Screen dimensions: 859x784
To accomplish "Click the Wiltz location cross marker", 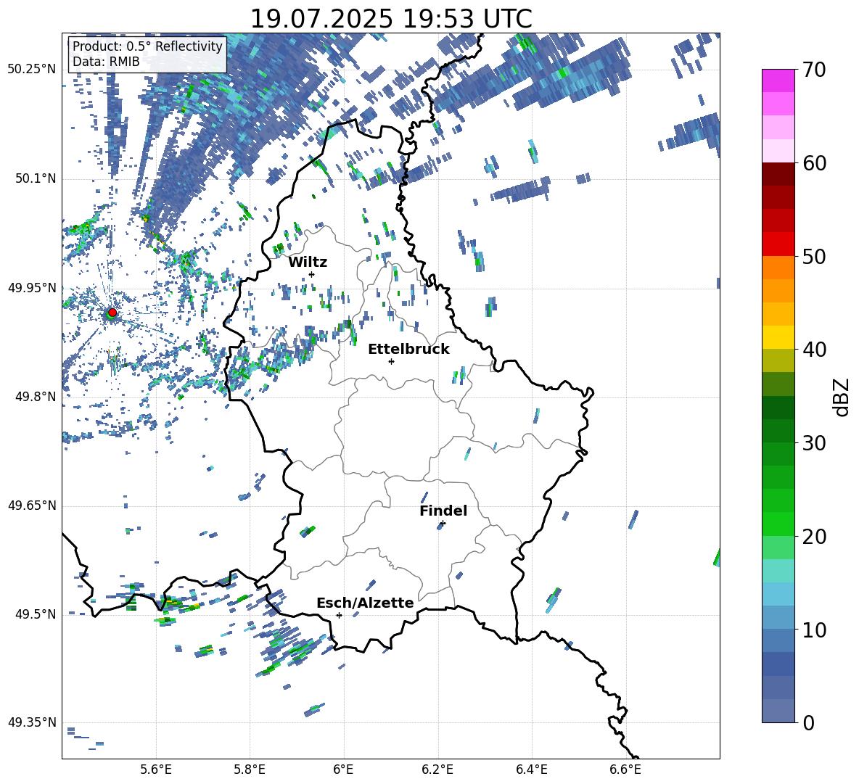I will pos(312,274).
